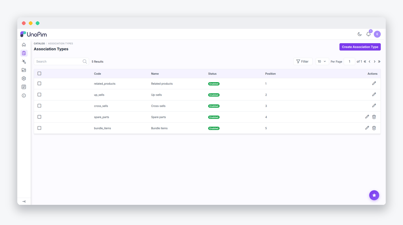Open the Catalog clipboard icon in sidebar
Image resolution: width=403 pixels, height=225 pixels.
[24, 53]
